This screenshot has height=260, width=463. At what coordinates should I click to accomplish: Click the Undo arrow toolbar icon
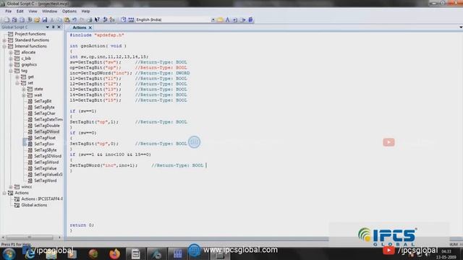(x=75, y=19)
